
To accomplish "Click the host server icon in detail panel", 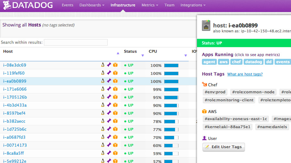I will [x=206, y=25].
